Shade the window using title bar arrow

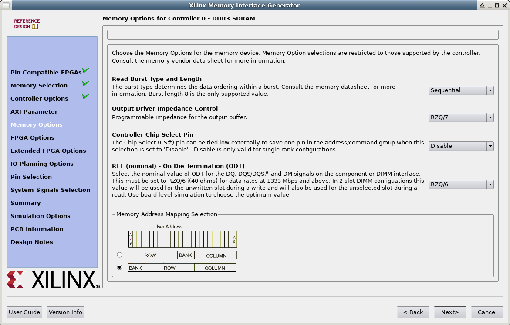[x=482, y=5]
